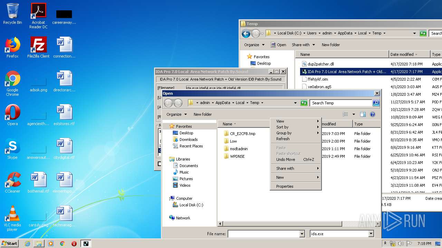
Task: Refresh the Open dialog address location
Action: [x=304, y=103]
